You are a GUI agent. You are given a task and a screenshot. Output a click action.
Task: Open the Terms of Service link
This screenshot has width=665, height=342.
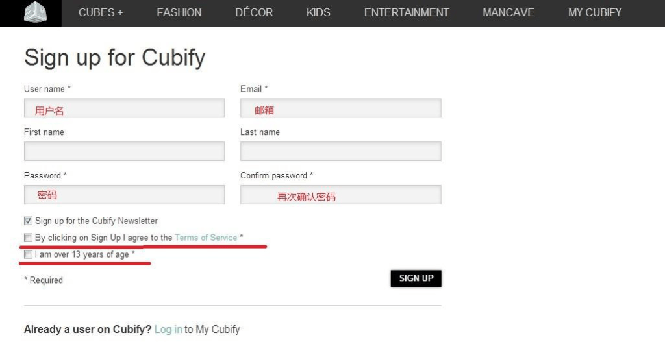click(x=206, y=238)
